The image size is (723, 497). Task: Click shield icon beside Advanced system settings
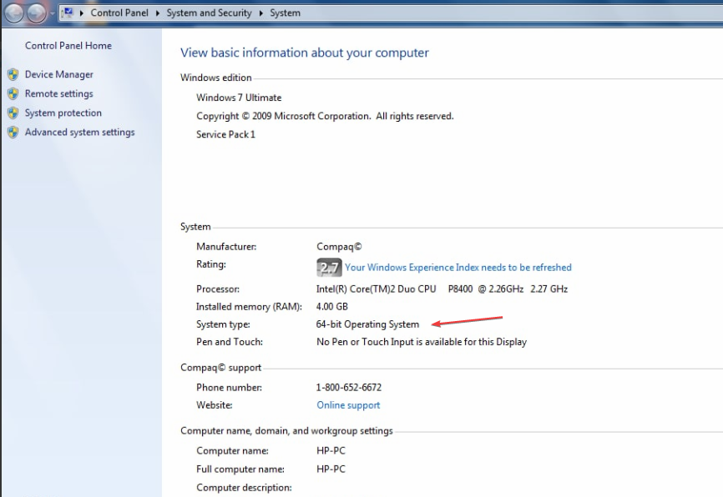pyautogui.click(x=13, y=133)
